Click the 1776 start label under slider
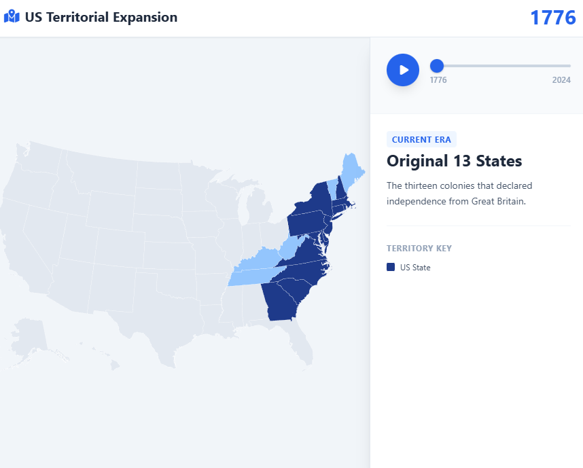 pos(438,80)
